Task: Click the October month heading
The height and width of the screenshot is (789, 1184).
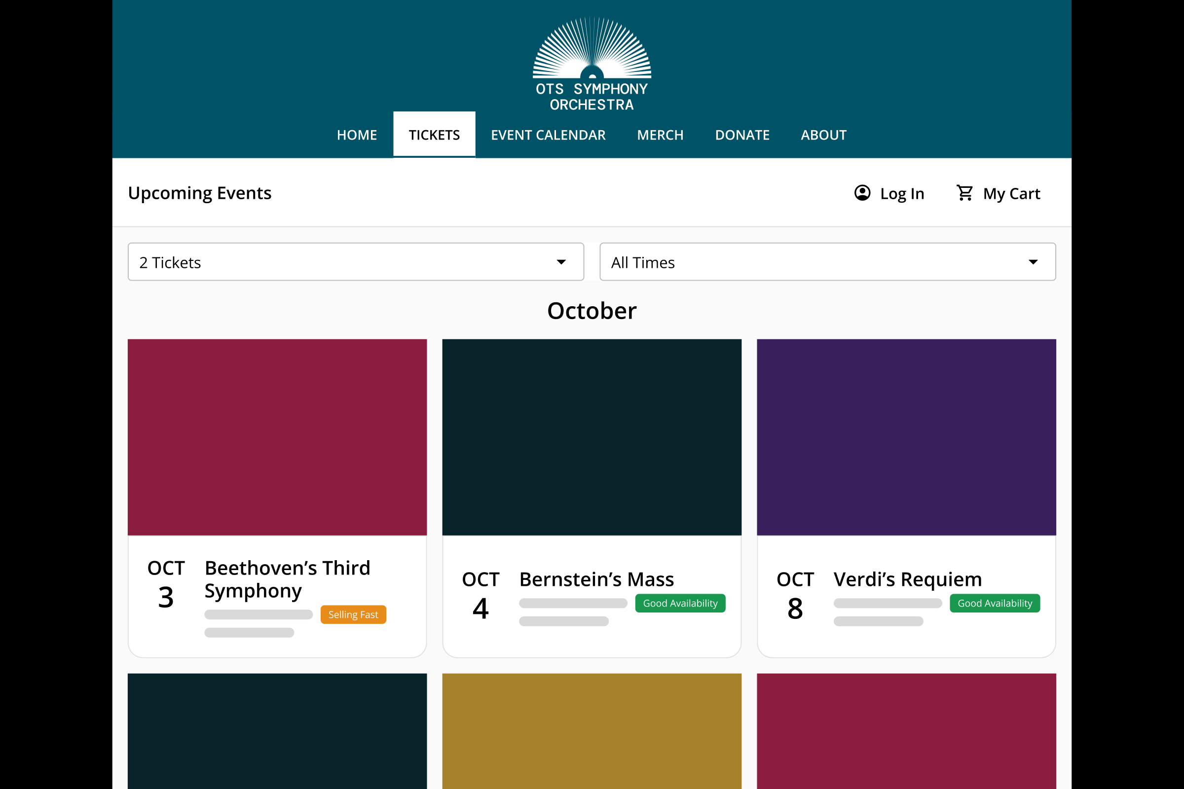Action: 592,311
